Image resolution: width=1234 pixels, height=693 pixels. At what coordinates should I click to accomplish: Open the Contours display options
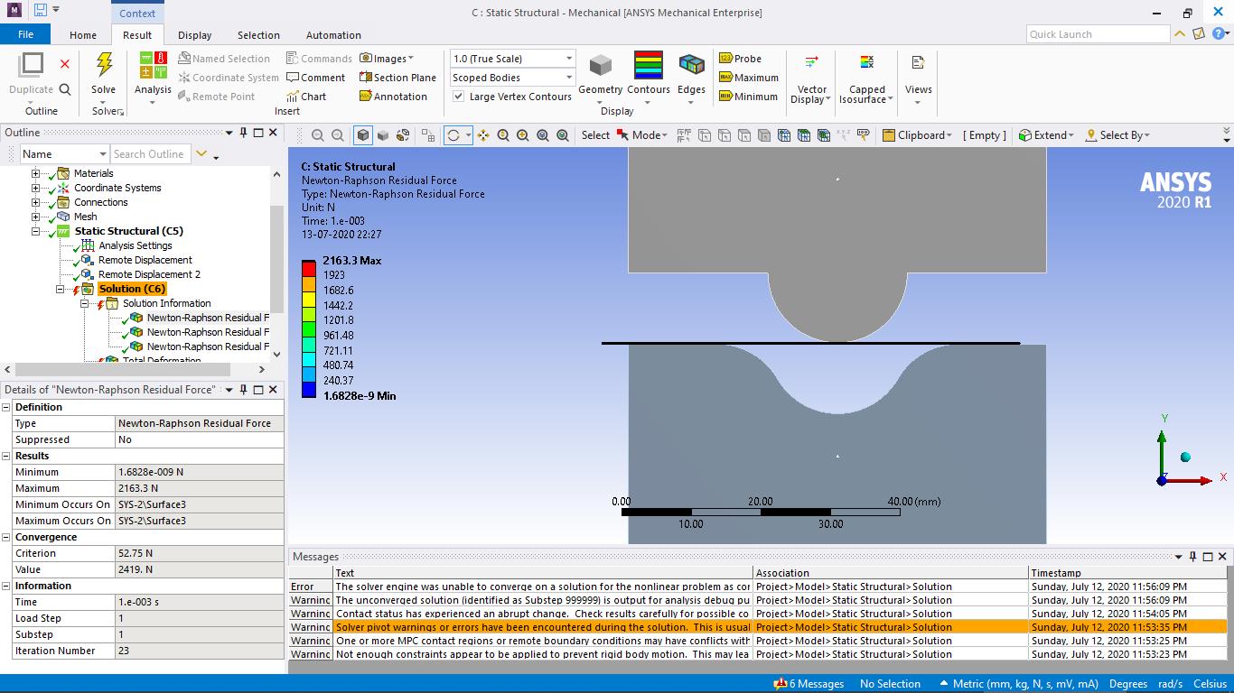point(649,65)
